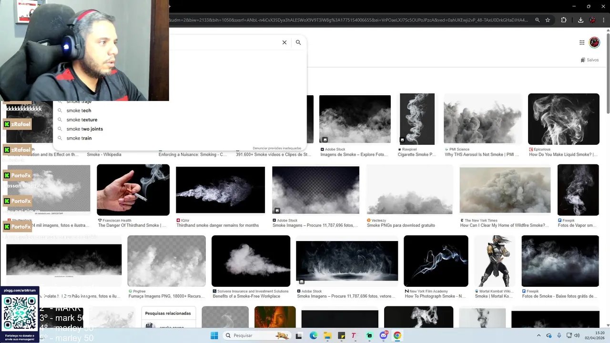Open the red T app on taskbar
The width and height of the screenshot is (610, 343).
pyautogui.click(x=354, y=335)
